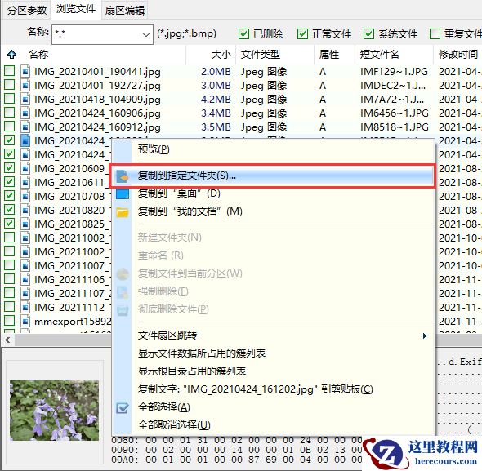Viewport: 482px width, 471px height.
Task: Select file name IMG_20210424_160912.jpg
Action: (97, 127)
